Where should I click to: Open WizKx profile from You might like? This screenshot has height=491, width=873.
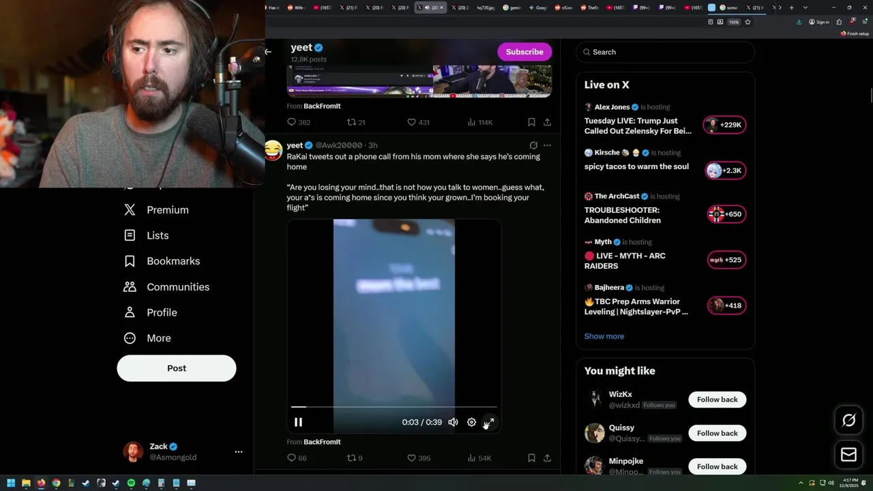[621, 394]
